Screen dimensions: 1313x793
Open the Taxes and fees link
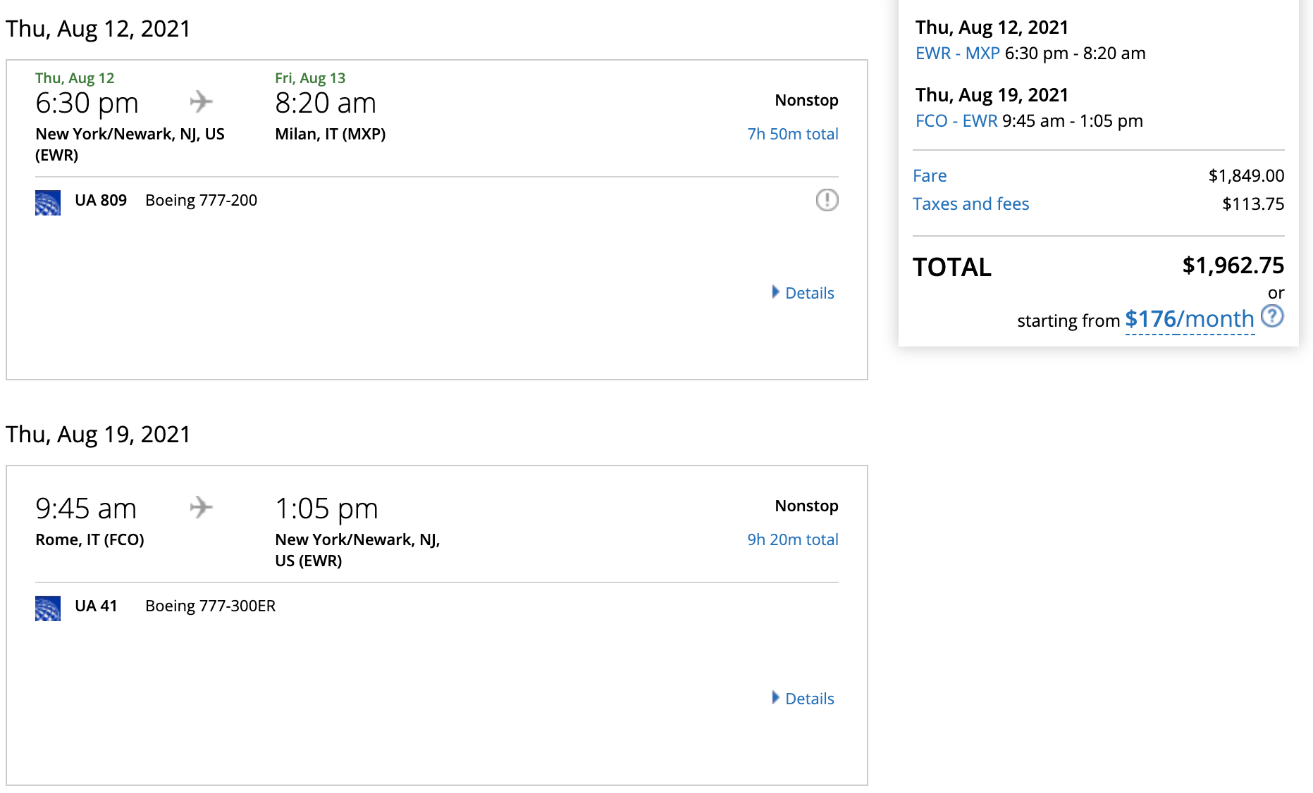pos(970,204)
